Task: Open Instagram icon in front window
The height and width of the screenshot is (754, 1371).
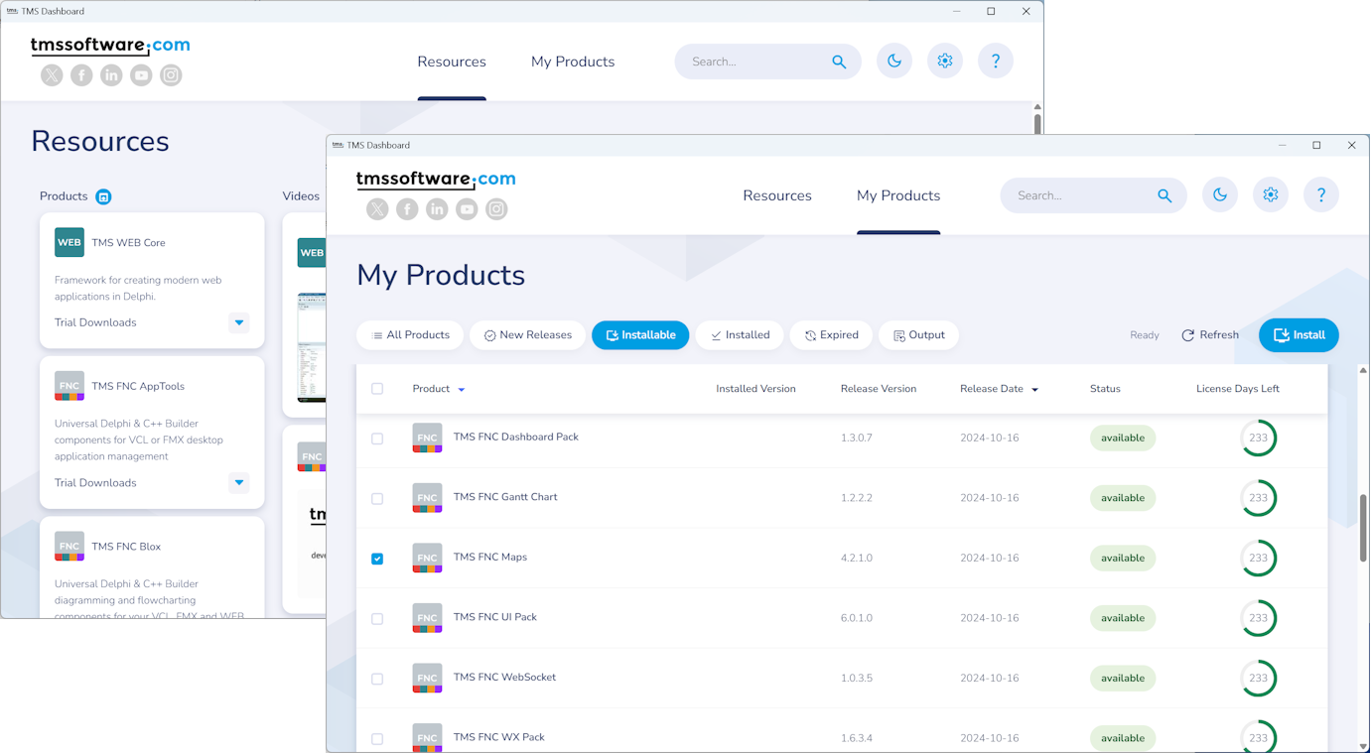Action: point(496,209)
